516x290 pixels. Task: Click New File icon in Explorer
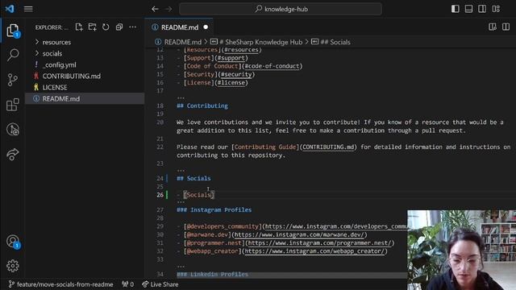(79, 27)
